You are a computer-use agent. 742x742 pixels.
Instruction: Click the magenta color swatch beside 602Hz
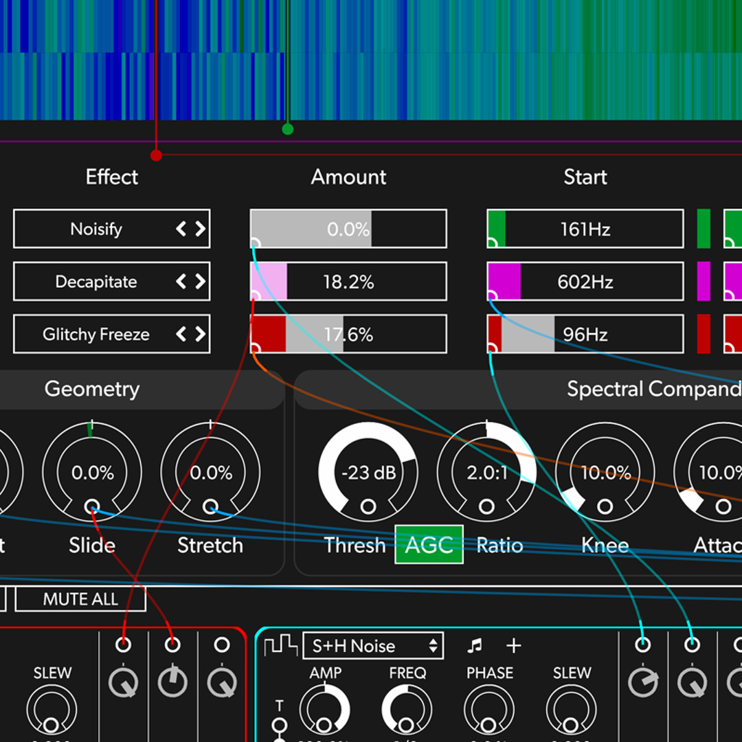pyautogui.click(x=704, y=282)
